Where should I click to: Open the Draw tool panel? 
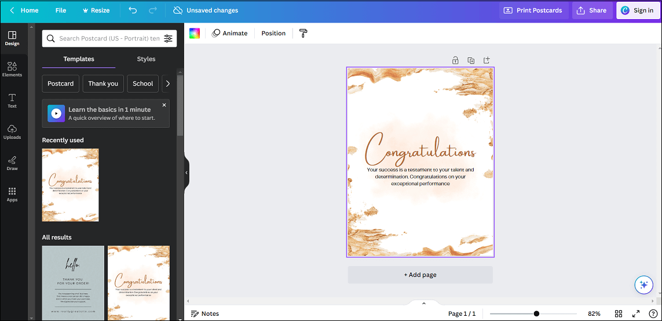[12, 163]
